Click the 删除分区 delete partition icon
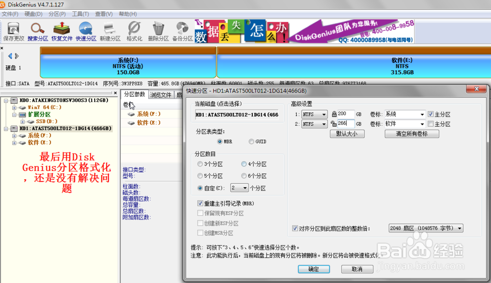Viewport: 491px width, 283px height. coord(158,31)
